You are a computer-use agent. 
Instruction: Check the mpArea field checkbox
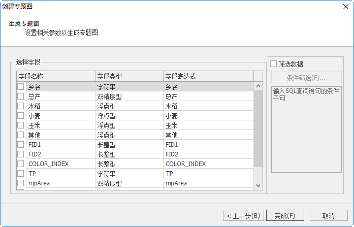pyautogui.click(x=21, y=183)
